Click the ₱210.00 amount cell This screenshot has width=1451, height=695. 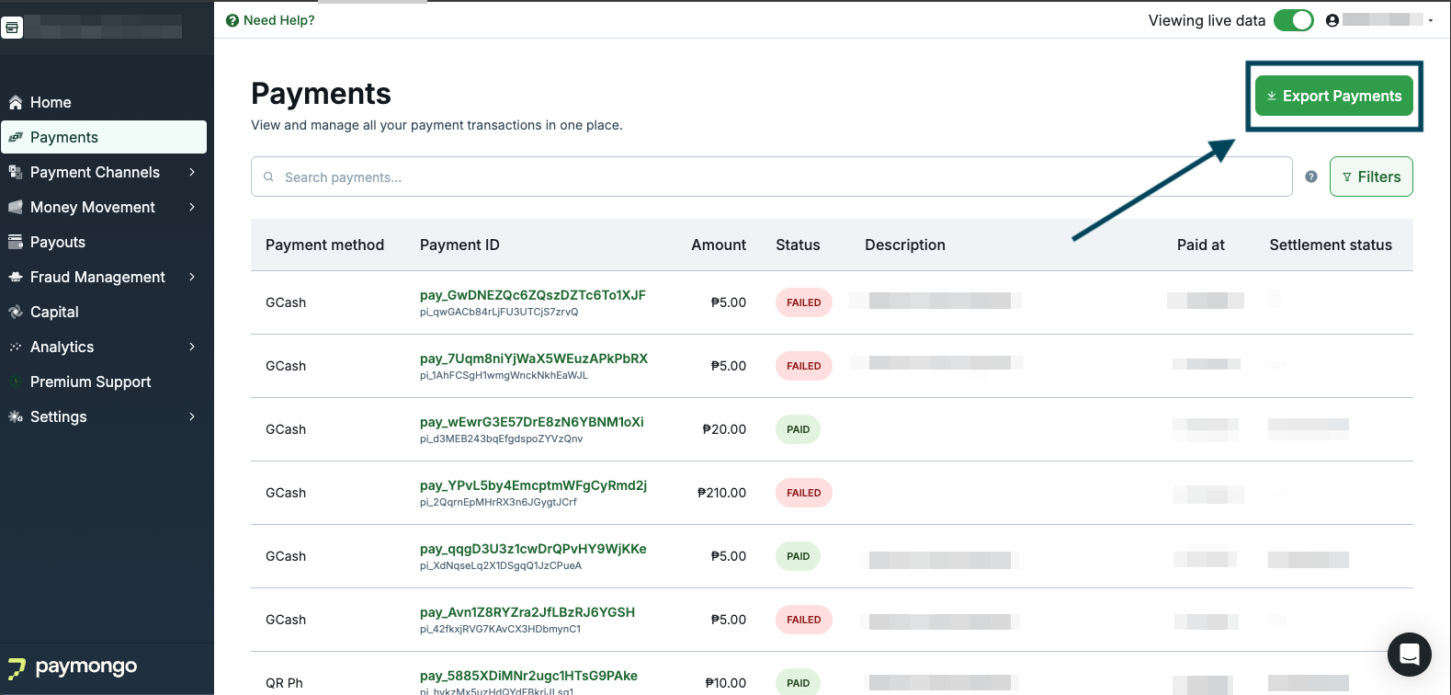(721, 493)
